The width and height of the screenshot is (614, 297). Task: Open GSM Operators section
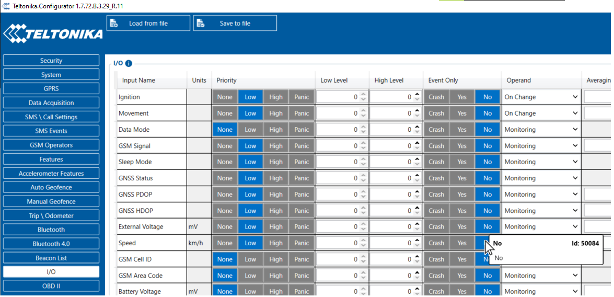(51, 145)
